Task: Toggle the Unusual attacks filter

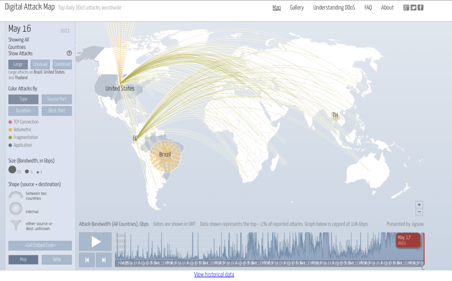Action: [40, 64]
